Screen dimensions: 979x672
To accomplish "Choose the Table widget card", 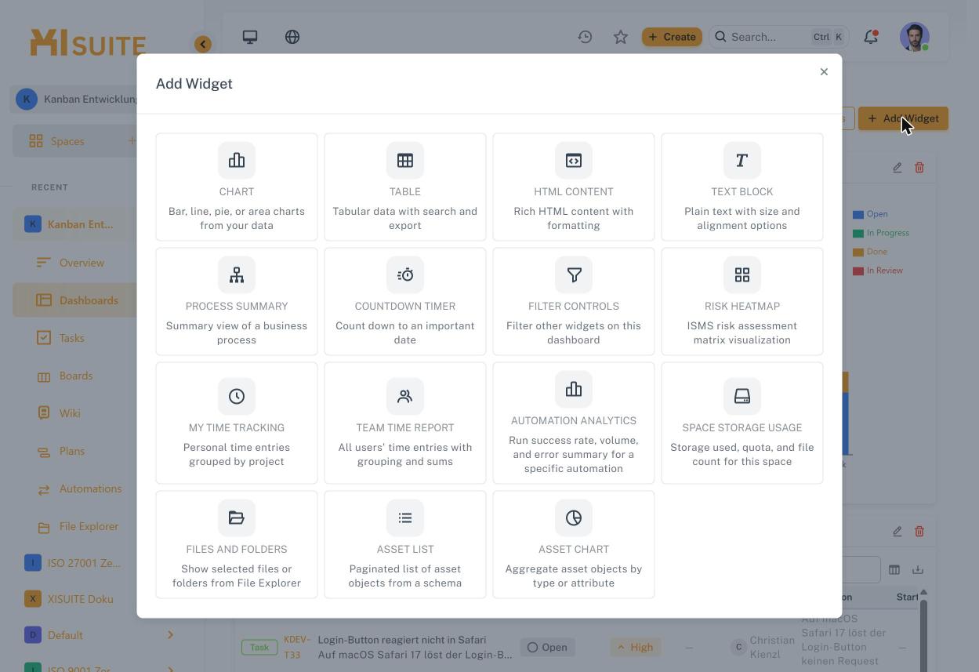I will point(405,187).
